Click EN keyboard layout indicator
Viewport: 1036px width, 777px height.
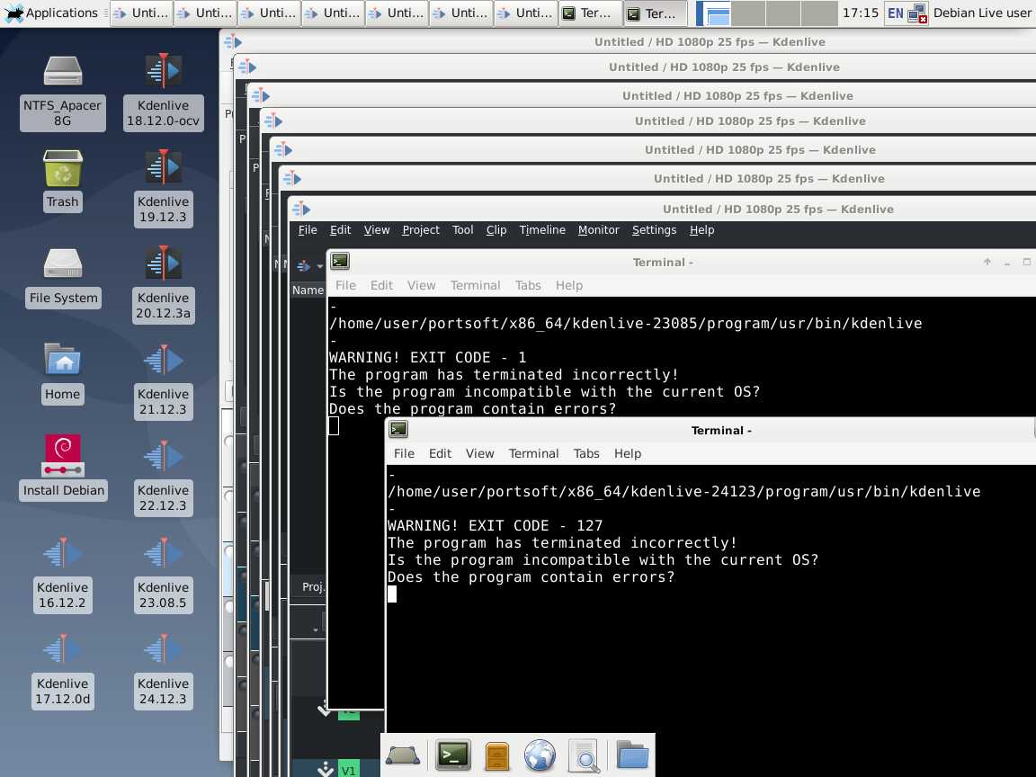(x=895, y=13)
